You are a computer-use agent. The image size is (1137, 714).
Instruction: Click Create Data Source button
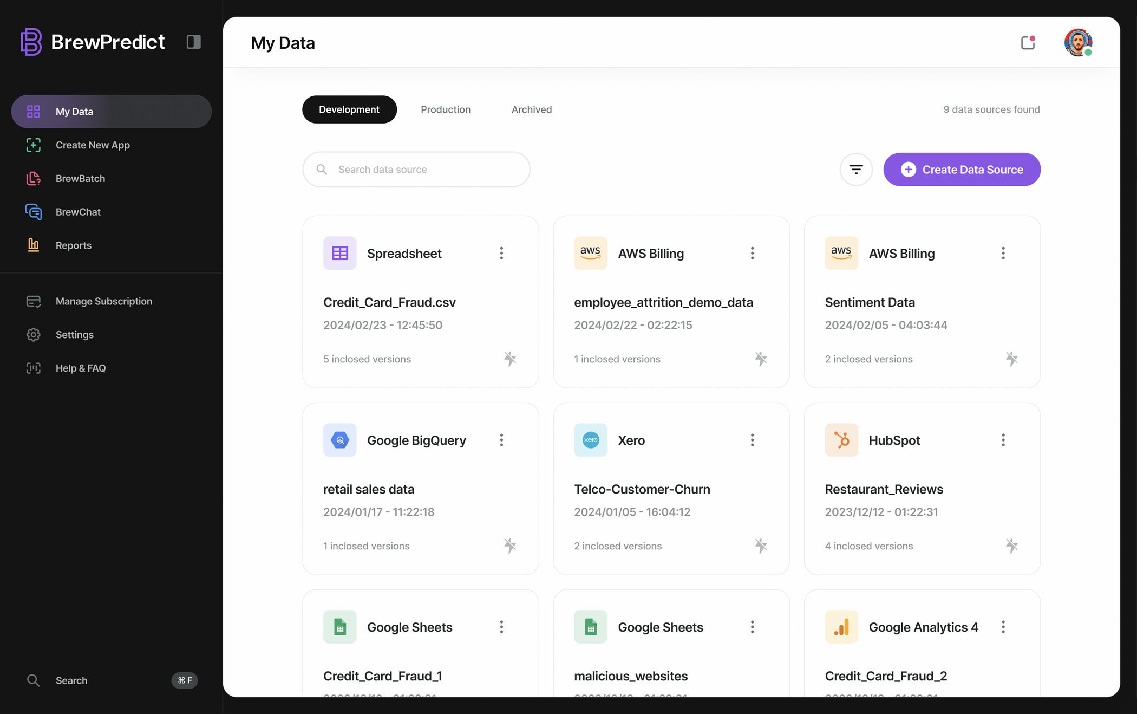[x=962, y=170]
